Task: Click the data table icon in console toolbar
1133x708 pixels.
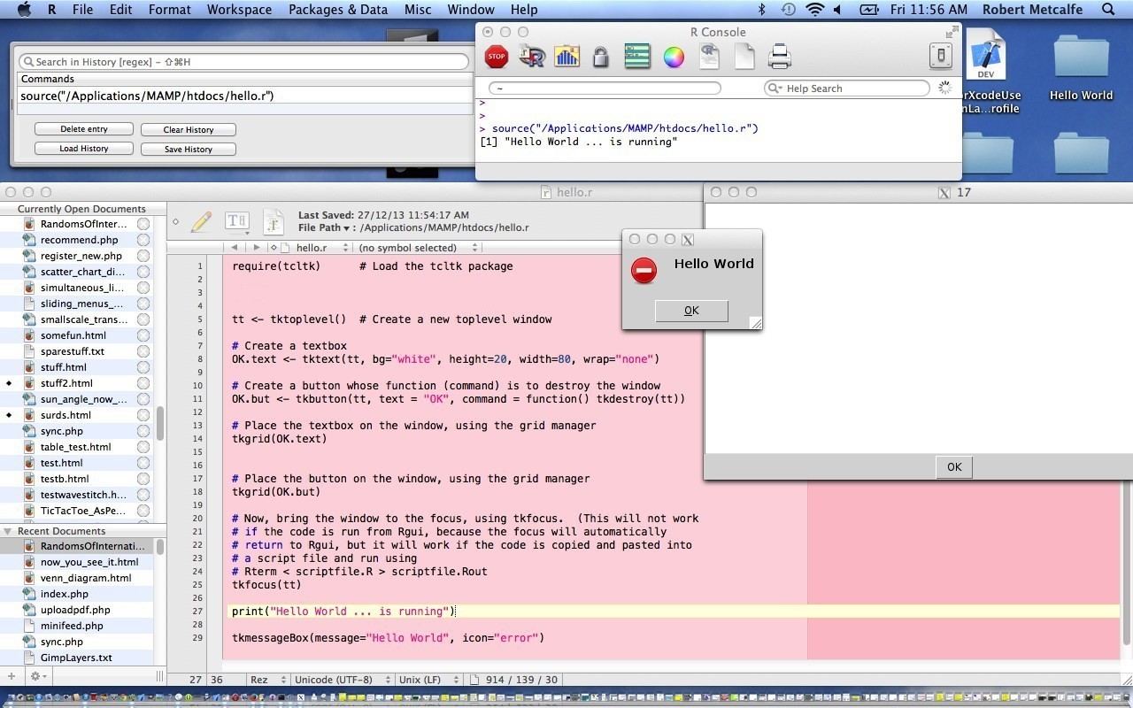Action: click(x=637, y=56)
